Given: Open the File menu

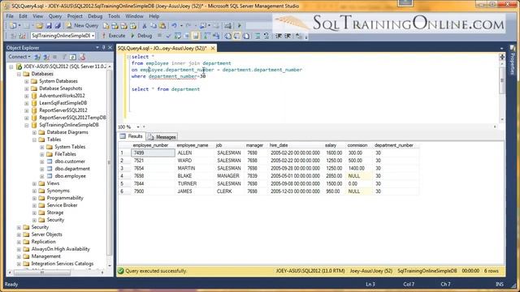Looking at the screenshot, I should 10,16.
